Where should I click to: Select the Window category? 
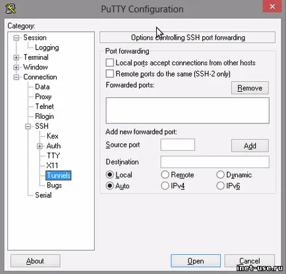pyautogui.click(x=36, y=67)
